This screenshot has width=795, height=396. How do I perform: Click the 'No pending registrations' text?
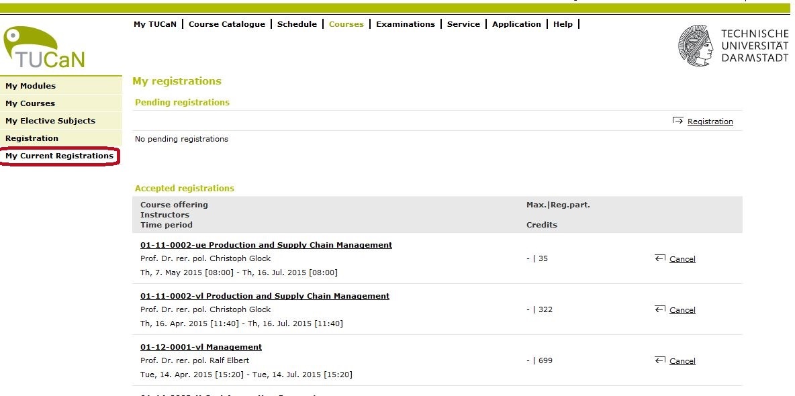[181, 139]
